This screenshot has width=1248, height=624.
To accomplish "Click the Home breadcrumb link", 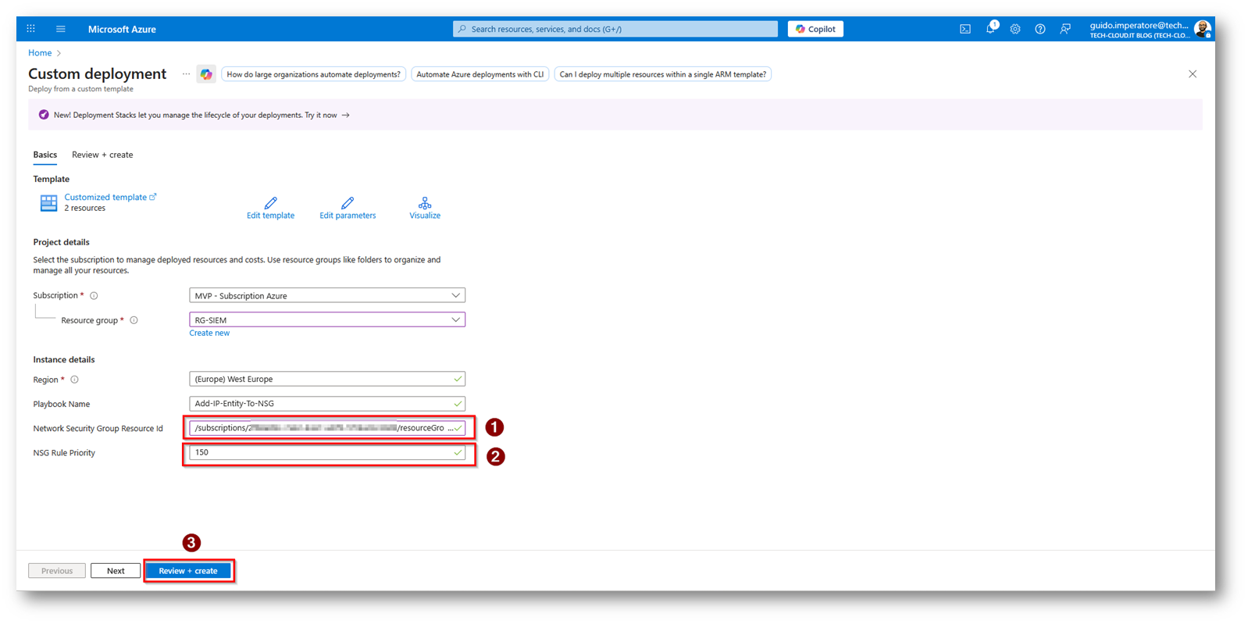I will (x=40, y=53).
